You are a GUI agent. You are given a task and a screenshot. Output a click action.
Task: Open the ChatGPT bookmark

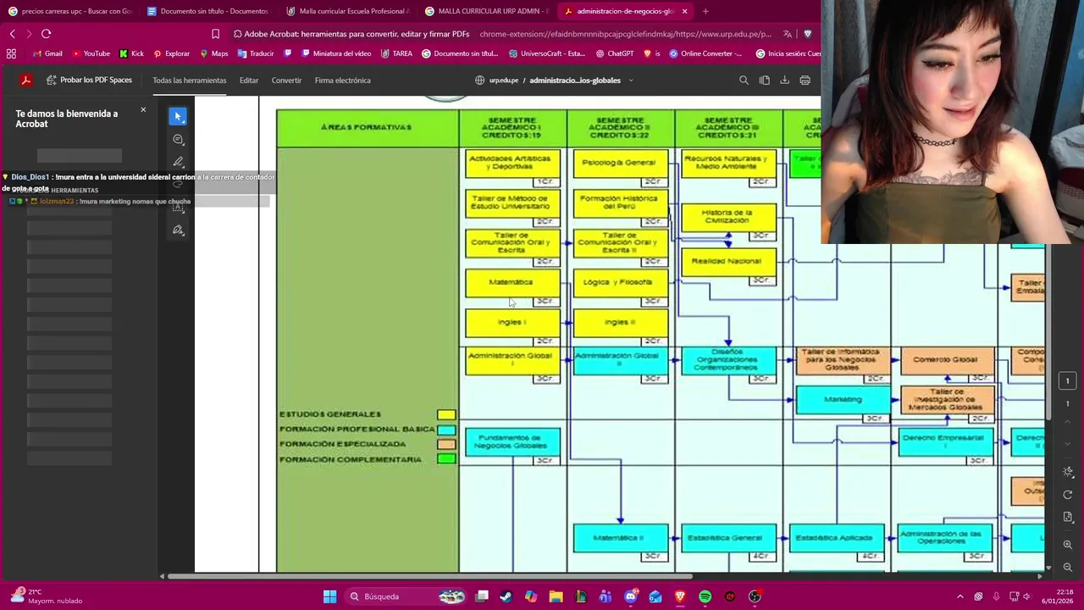[x=615, y=53]
